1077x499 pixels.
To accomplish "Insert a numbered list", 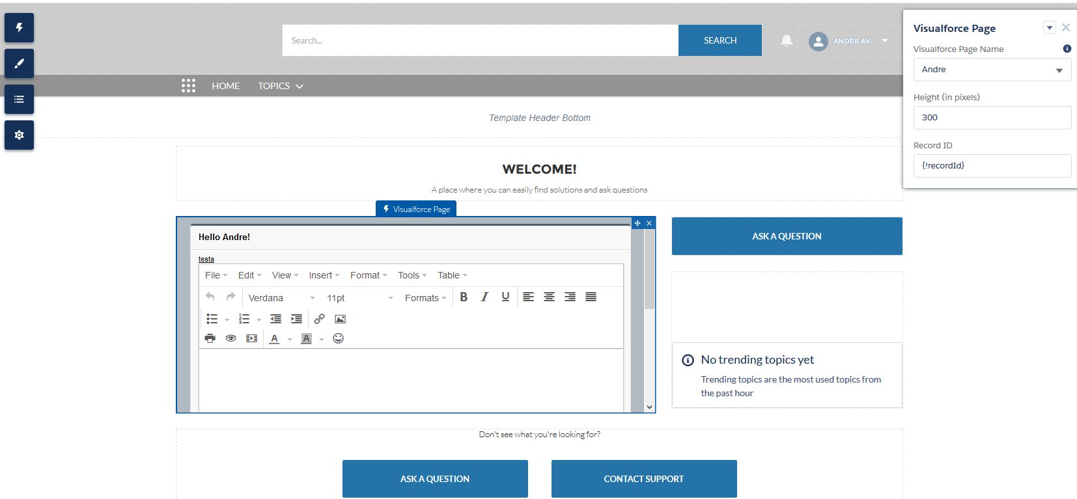I will [244, 319].
